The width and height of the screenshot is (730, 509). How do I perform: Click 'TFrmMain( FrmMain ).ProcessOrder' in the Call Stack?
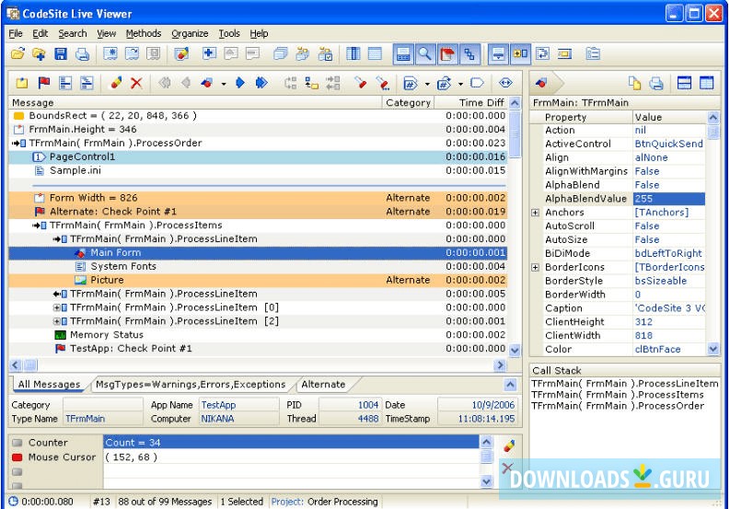coord(618,406)
